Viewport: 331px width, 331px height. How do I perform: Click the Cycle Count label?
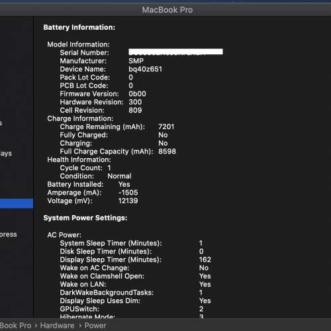[x=81, y=167]
